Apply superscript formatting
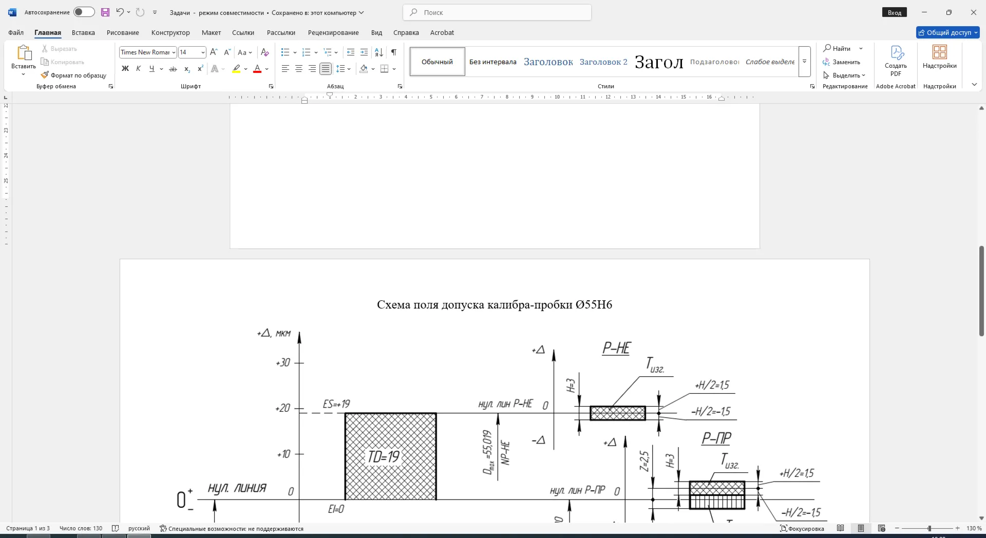This screenshot has width=986, height=538. [x=200, y=69]
